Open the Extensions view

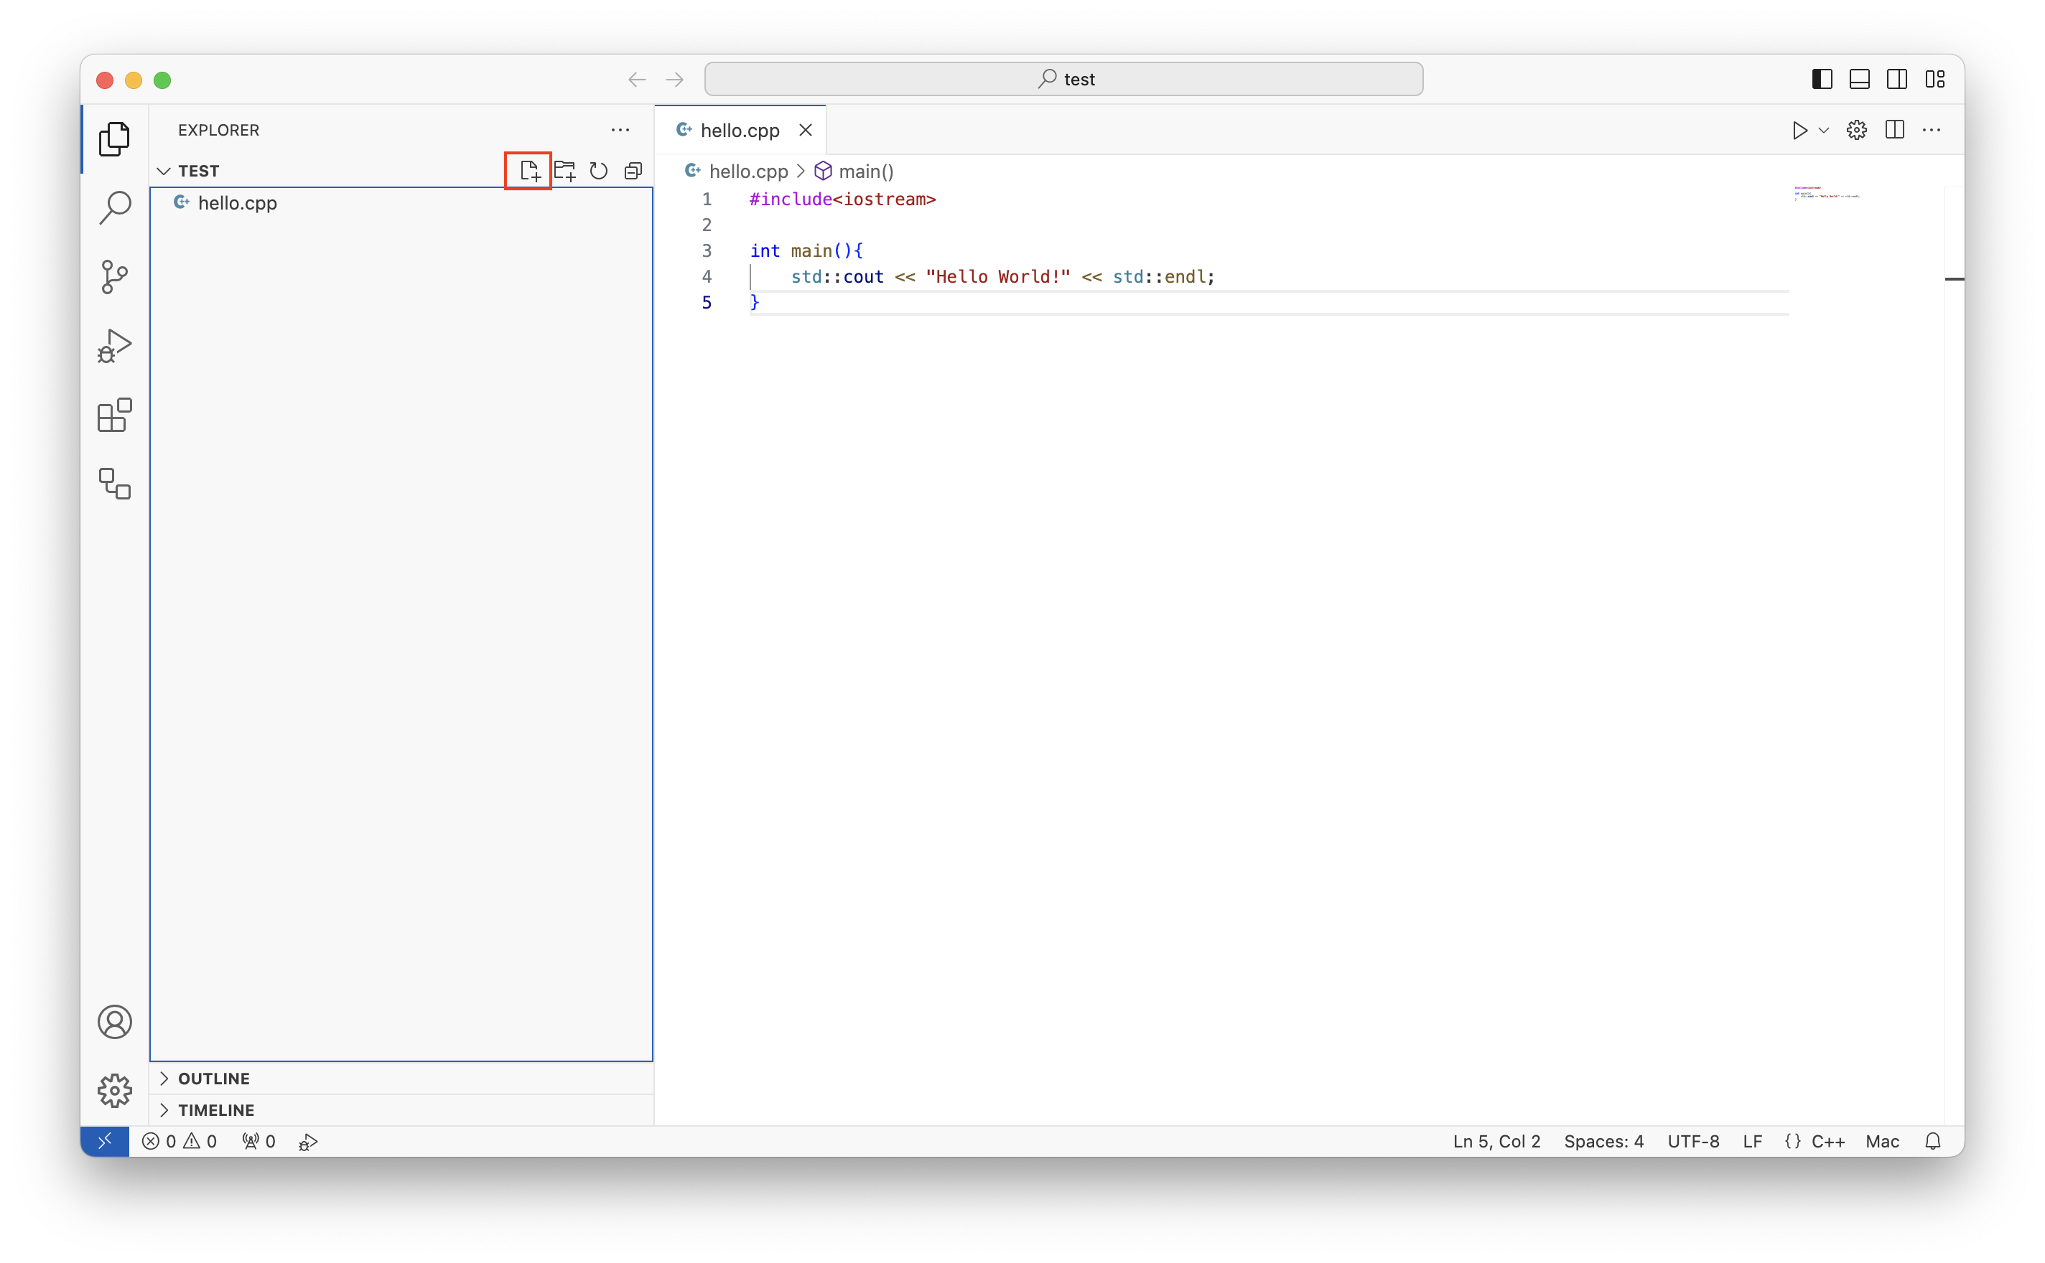[114, 415]
